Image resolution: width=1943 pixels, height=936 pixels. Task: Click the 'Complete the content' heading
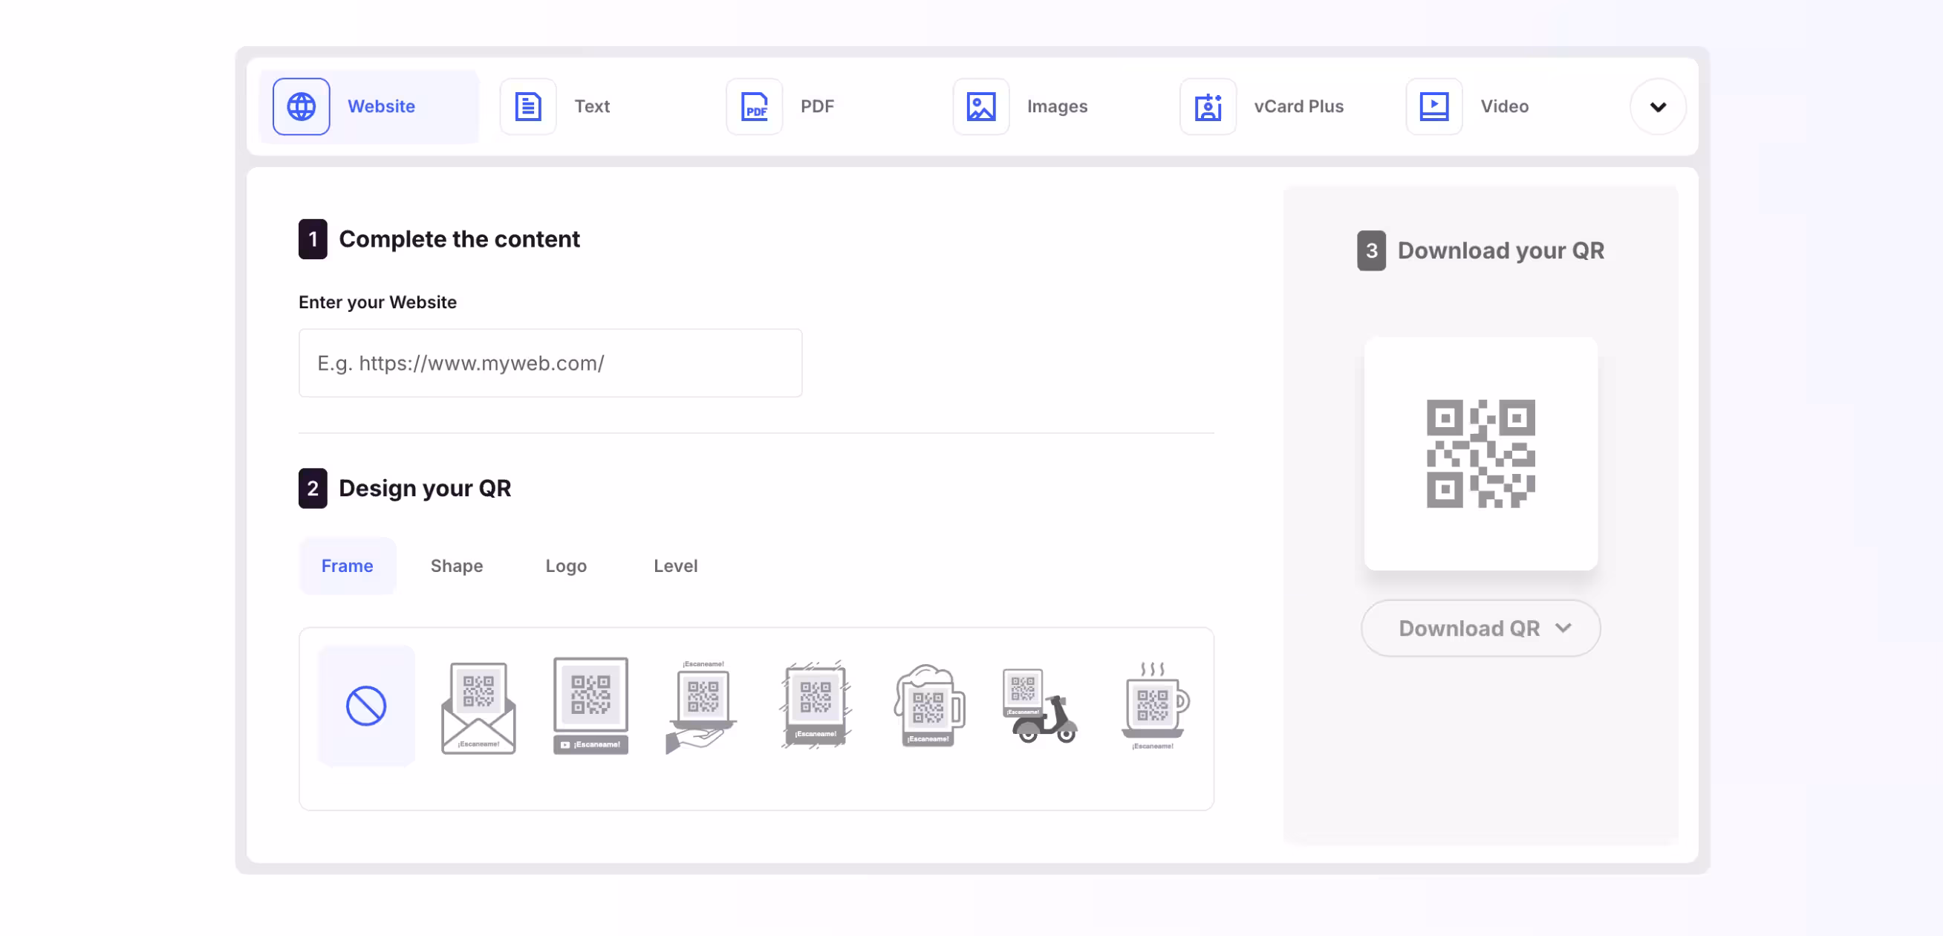point(459,239)
